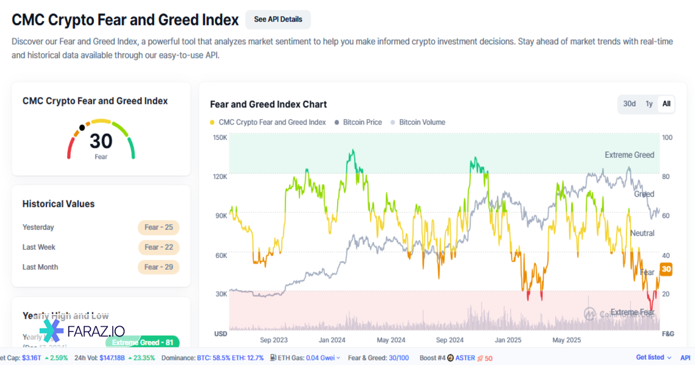Click the See API Details button
Viewport: 695px width, 365px height.
click(278, 19)
